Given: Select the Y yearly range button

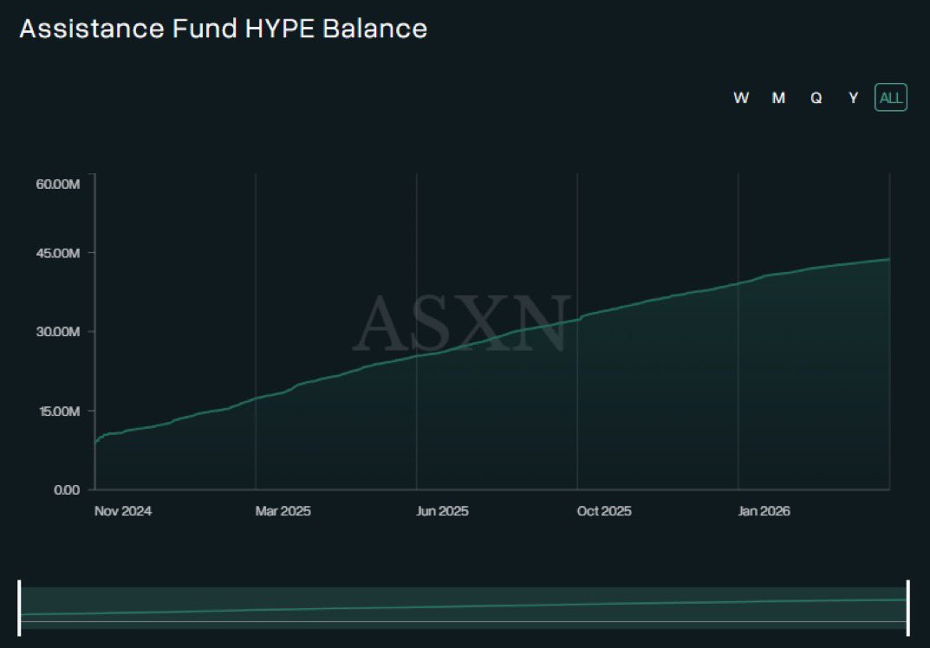Looking at the screenshot, I should (x=854, y=98).
